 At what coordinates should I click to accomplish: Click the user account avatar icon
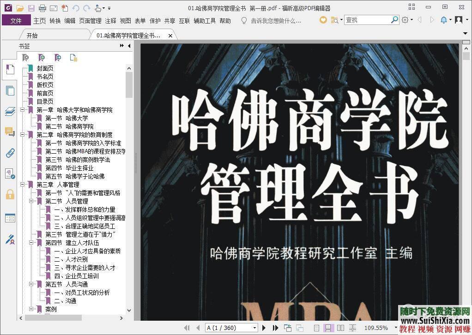459,20
